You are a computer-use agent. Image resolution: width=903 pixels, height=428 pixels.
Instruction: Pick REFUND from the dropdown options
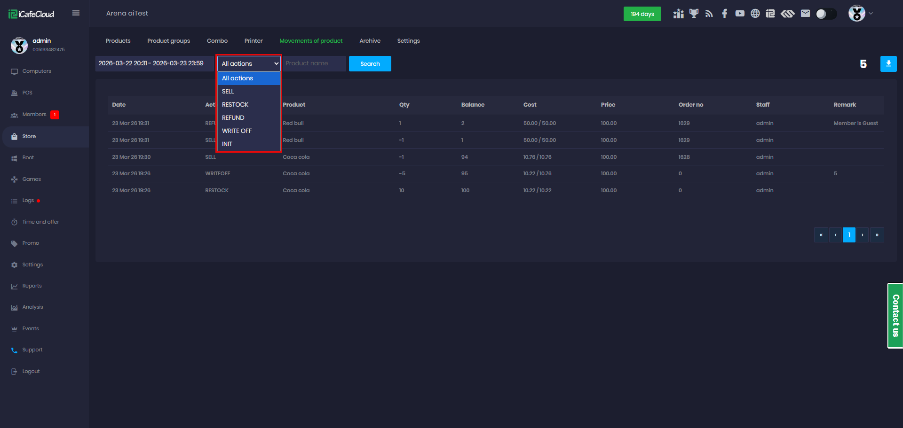pos(233,118)
